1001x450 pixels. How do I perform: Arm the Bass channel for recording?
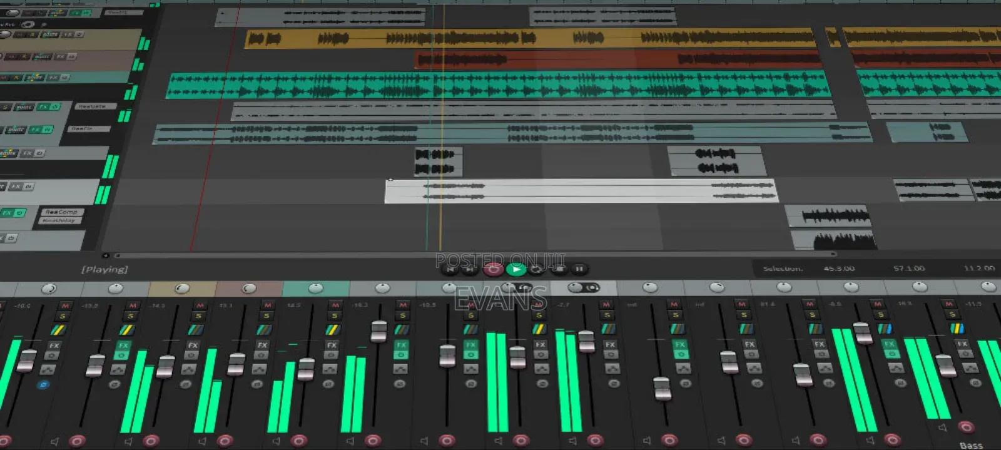(966, 427)
